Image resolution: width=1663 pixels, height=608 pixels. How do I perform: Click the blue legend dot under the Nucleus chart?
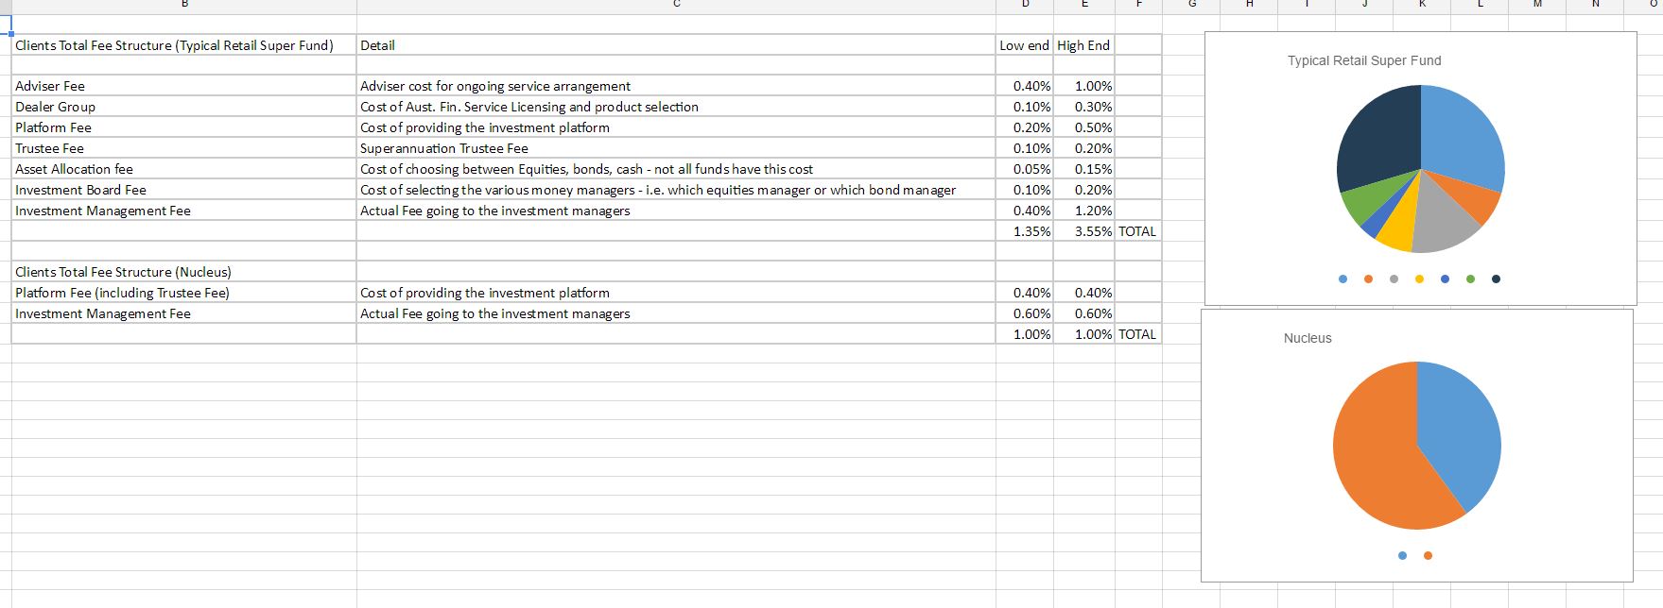pyautogui.click(x=1402, y=555)
